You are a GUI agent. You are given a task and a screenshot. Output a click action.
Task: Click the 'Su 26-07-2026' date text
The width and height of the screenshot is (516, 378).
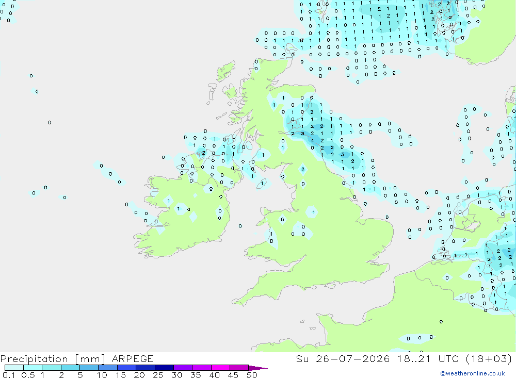(x=343, y=359)
